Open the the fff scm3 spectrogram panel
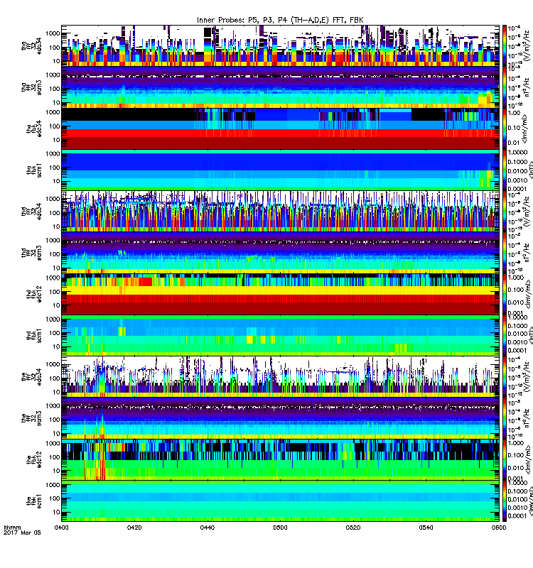This screenshot has width=533, height=568. click(280, 418)
